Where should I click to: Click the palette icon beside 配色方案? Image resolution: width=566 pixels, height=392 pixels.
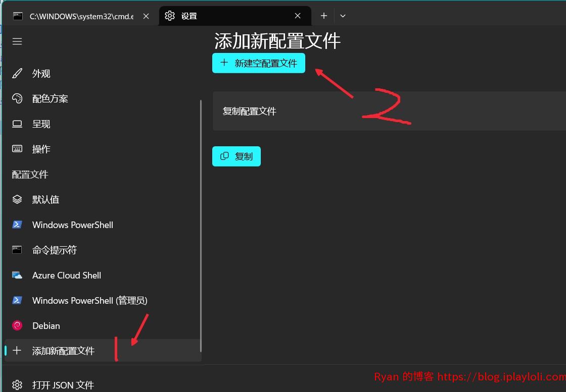[x=17, y=98]
